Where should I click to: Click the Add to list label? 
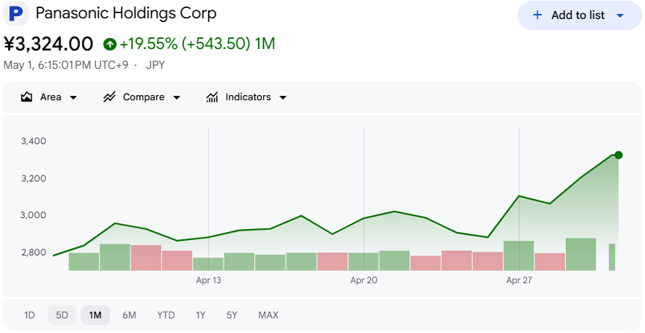pyautogui.click(x=578, y=15)
